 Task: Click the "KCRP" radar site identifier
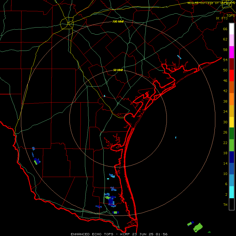(x=125, y=234)
